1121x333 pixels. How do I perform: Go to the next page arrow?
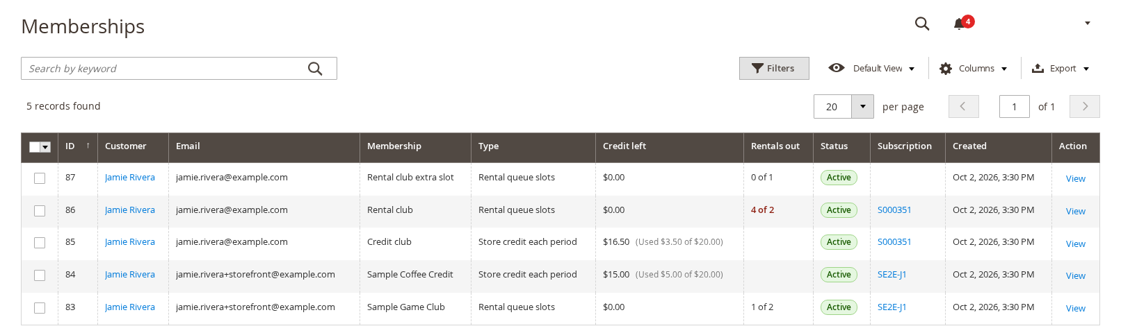coord(1085,107)
